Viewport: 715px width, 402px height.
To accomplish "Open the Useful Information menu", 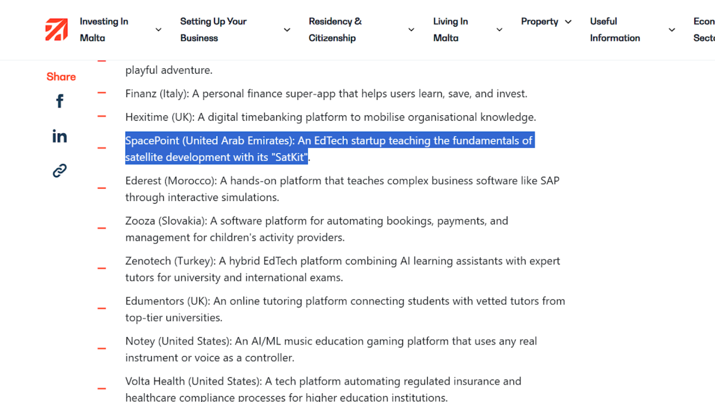I will 615,30.
